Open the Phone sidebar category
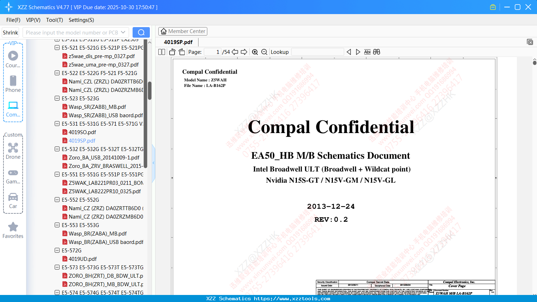The width and height of the screenshot is (537, 302). [13, 84]
